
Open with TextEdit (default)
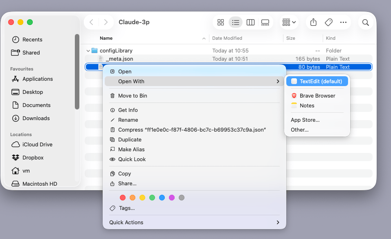click(x=317, y=81)
